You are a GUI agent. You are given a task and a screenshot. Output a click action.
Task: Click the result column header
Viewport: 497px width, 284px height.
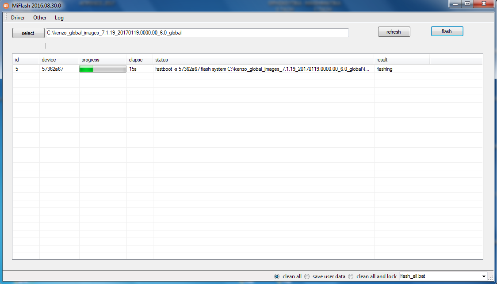point(402,60)
